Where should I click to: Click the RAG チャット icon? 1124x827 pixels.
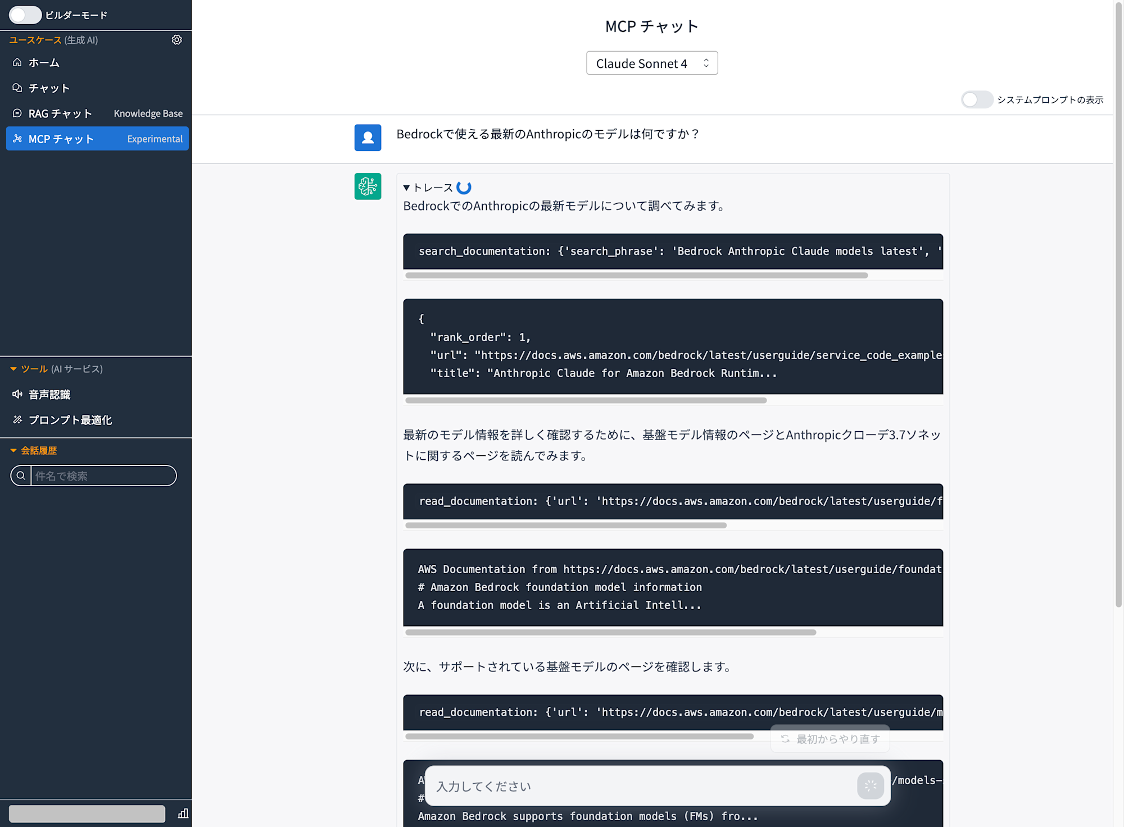(x=17, y=113)
